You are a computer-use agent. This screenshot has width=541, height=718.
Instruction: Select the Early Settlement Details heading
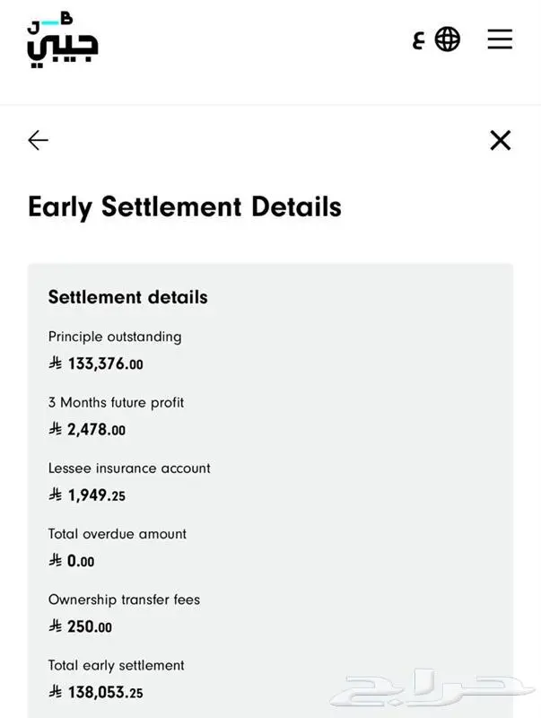click(185, 207)
